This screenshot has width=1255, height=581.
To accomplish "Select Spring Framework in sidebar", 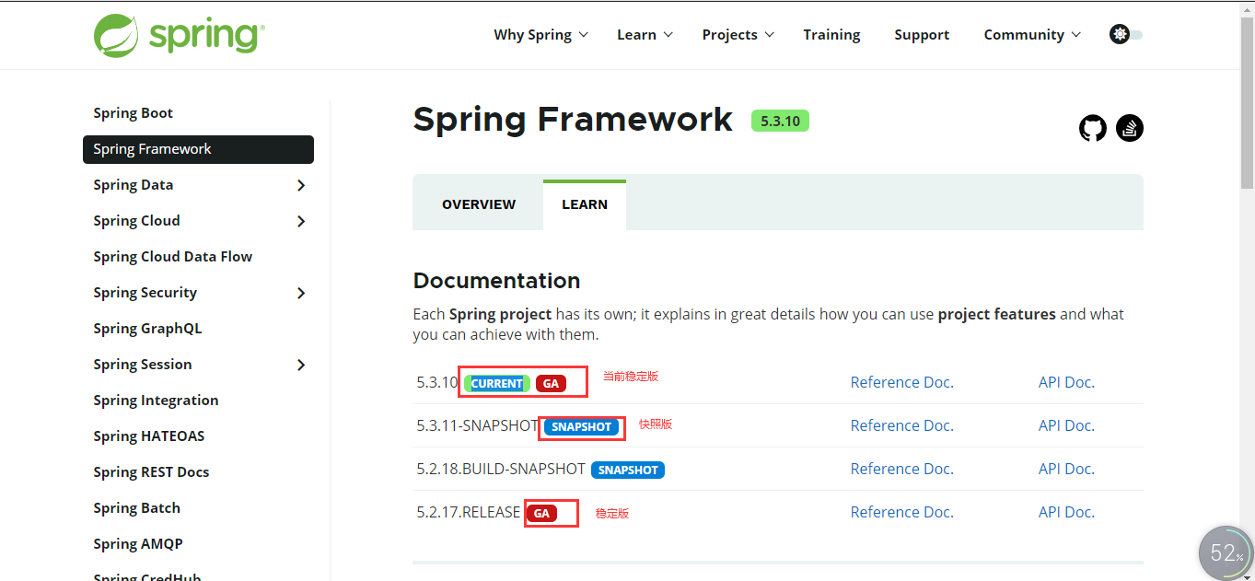I will coord(198,149).
